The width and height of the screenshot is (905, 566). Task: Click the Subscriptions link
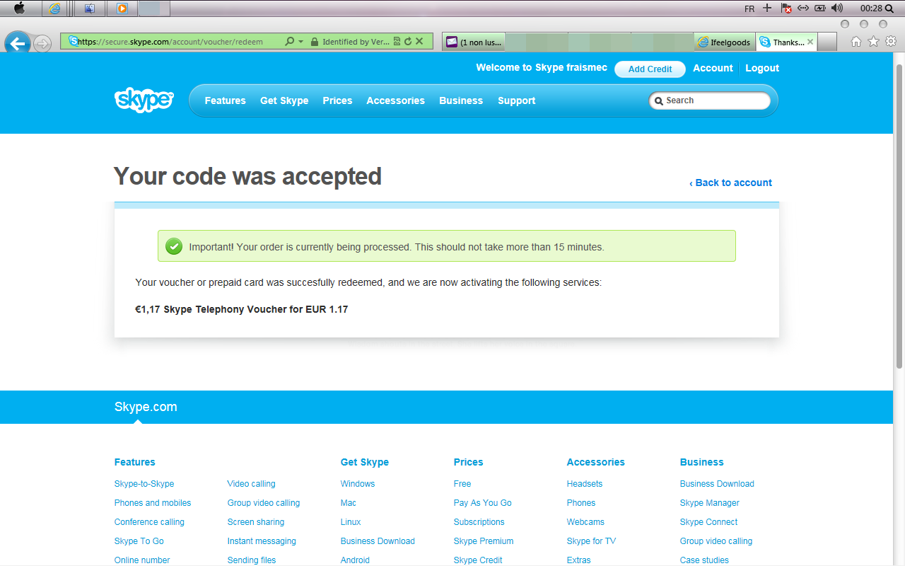(479, 522)
